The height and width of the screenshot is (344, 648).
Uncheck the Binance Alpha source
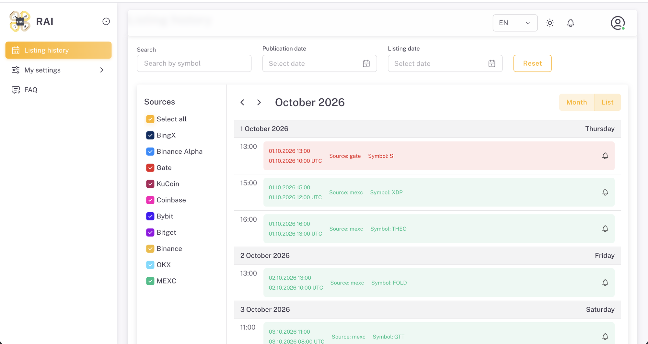point(150,151)
